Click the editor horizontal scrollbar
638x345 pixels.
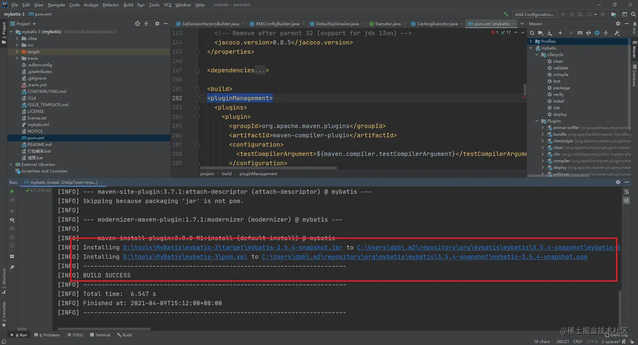point(269,168)
